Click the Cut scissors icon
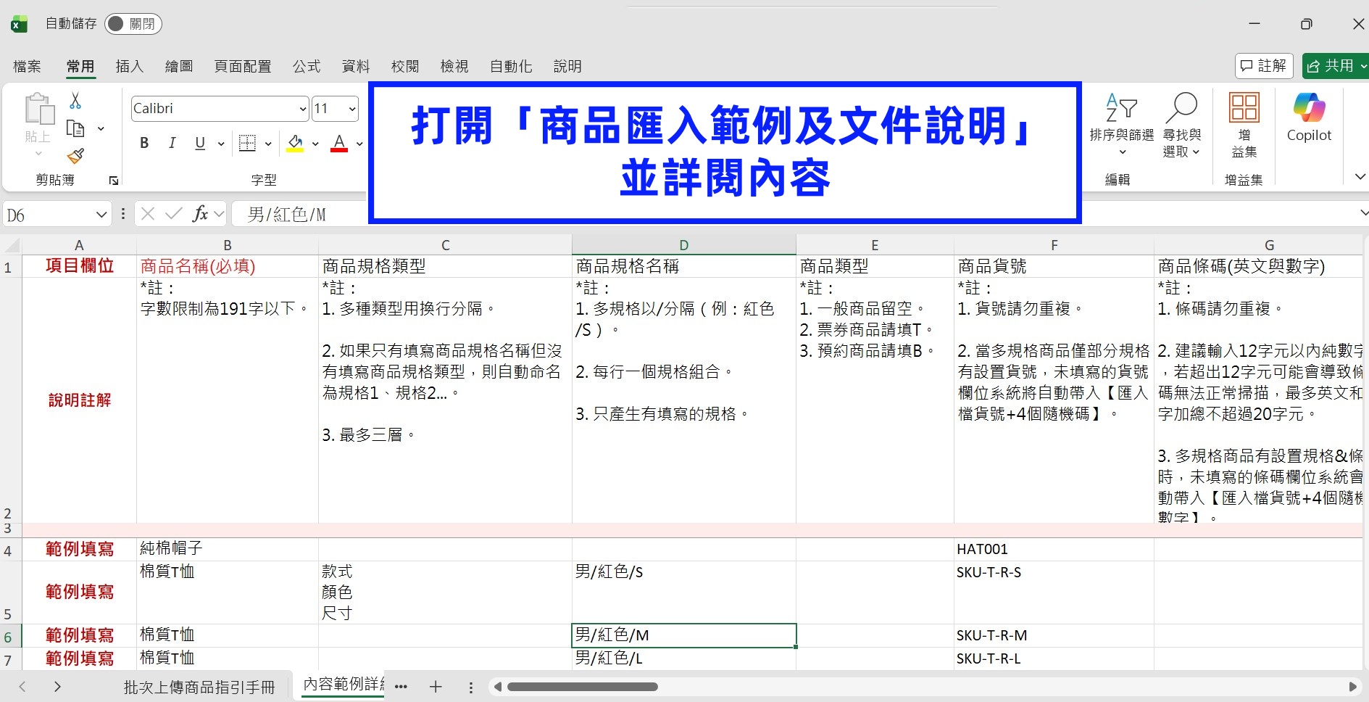 click(x=75, y=101)
